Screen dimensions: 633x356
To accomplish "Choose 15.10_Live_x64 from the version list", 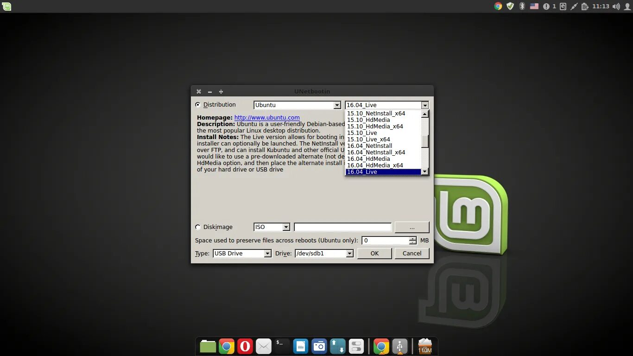I will (383, 140).
